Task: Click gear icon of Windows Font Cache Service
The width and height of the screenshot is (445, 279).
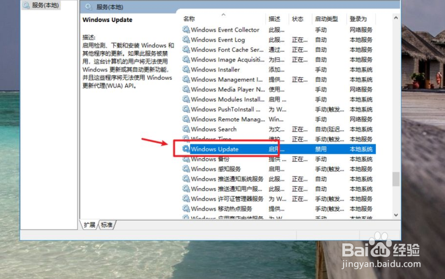Action: coord(186,49)
